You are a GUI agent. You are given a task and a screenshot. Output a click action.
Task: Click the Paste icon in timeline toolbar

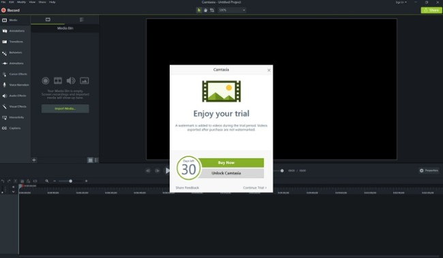[x=28, y=181]
